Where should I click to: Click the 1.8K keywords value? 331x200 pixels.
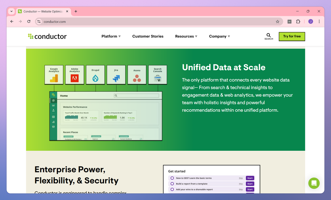122,118
